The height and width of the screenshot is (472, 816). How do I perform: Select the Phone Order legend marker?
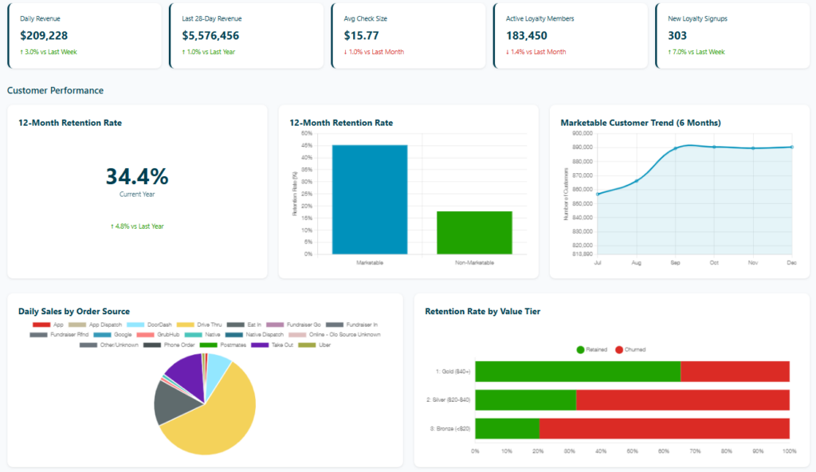pyautogui.click(x=151, y=345)
